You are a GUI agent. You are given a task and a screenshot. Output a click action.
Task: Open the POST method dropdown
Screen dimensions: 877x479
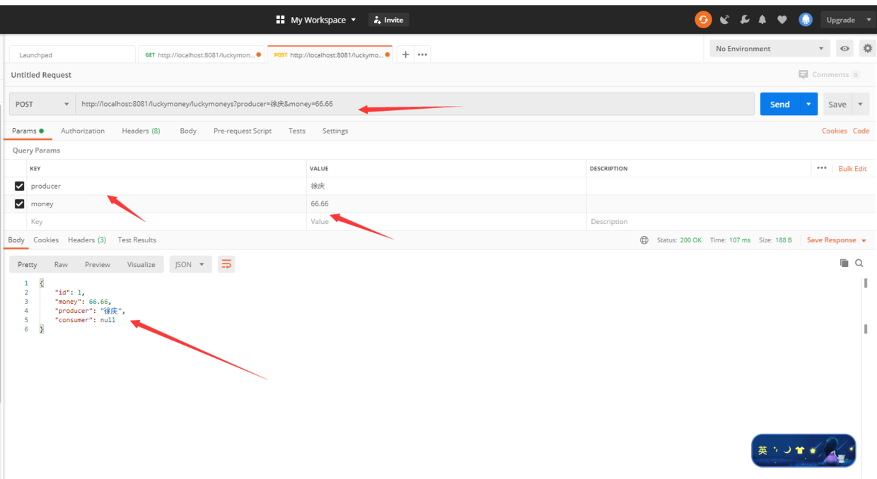(x=42, y=104)
